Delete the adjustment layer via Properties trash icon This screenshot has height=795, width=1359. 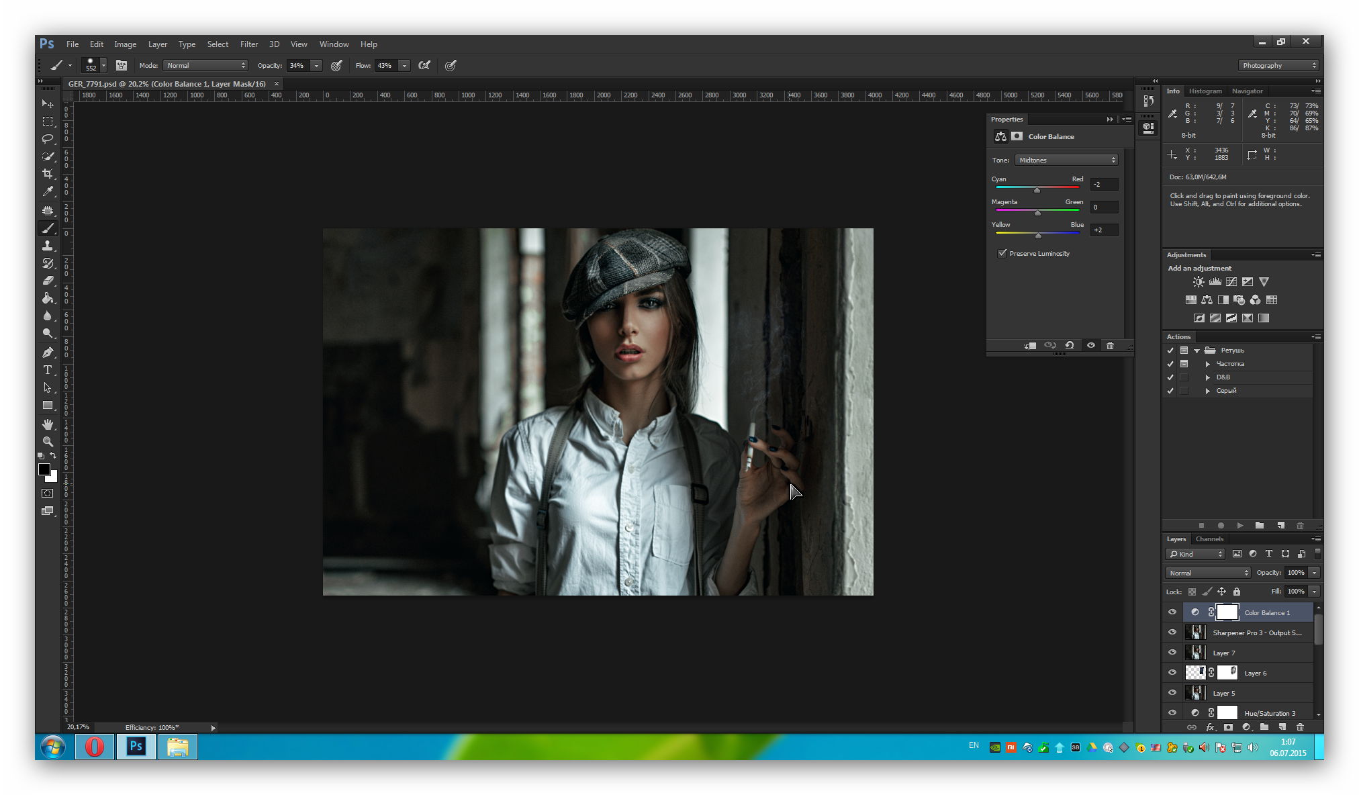pos(1110,345)
